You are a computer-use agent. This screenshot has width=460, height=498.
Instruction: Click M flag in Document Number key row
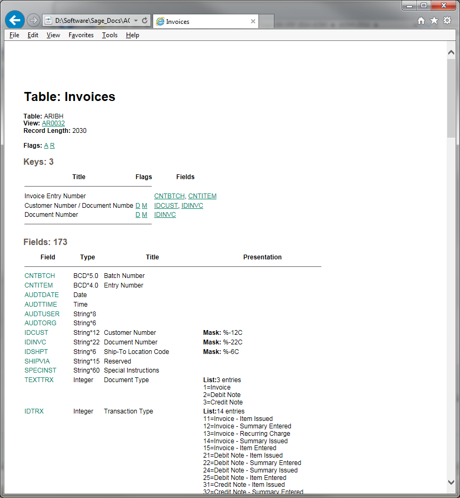point(145,215)
